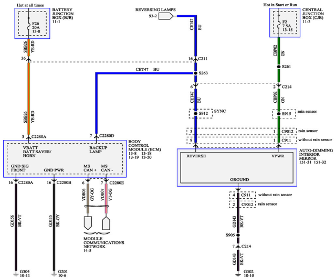This screenshot has height=280, width=336.
Task: Click the C211 connector pin 16
Action: pos(195,58)
